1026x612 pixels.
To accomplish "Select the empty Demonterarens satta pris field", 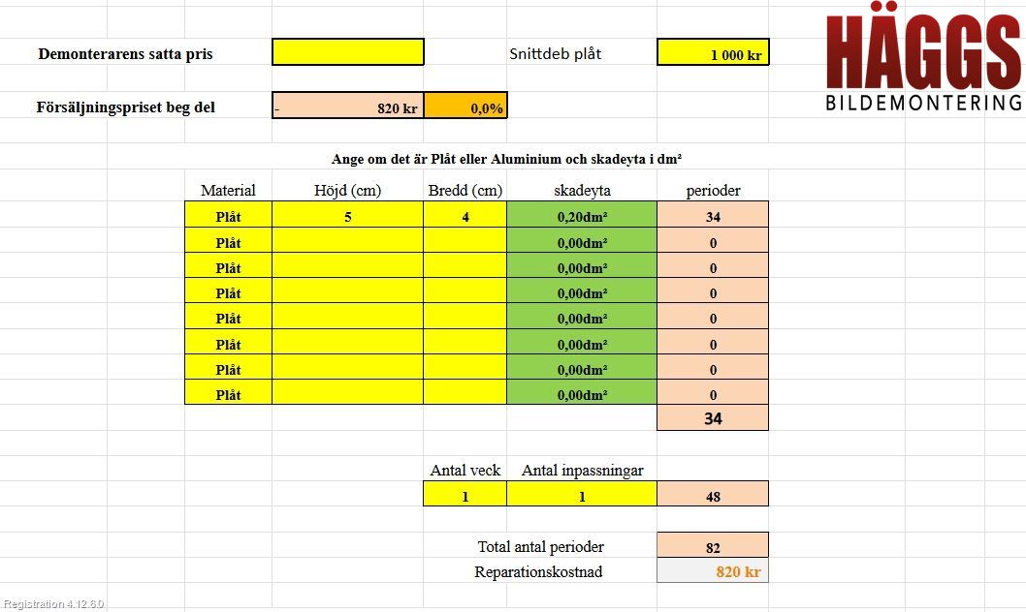I will pyautogui.click(x=348, y=52).
